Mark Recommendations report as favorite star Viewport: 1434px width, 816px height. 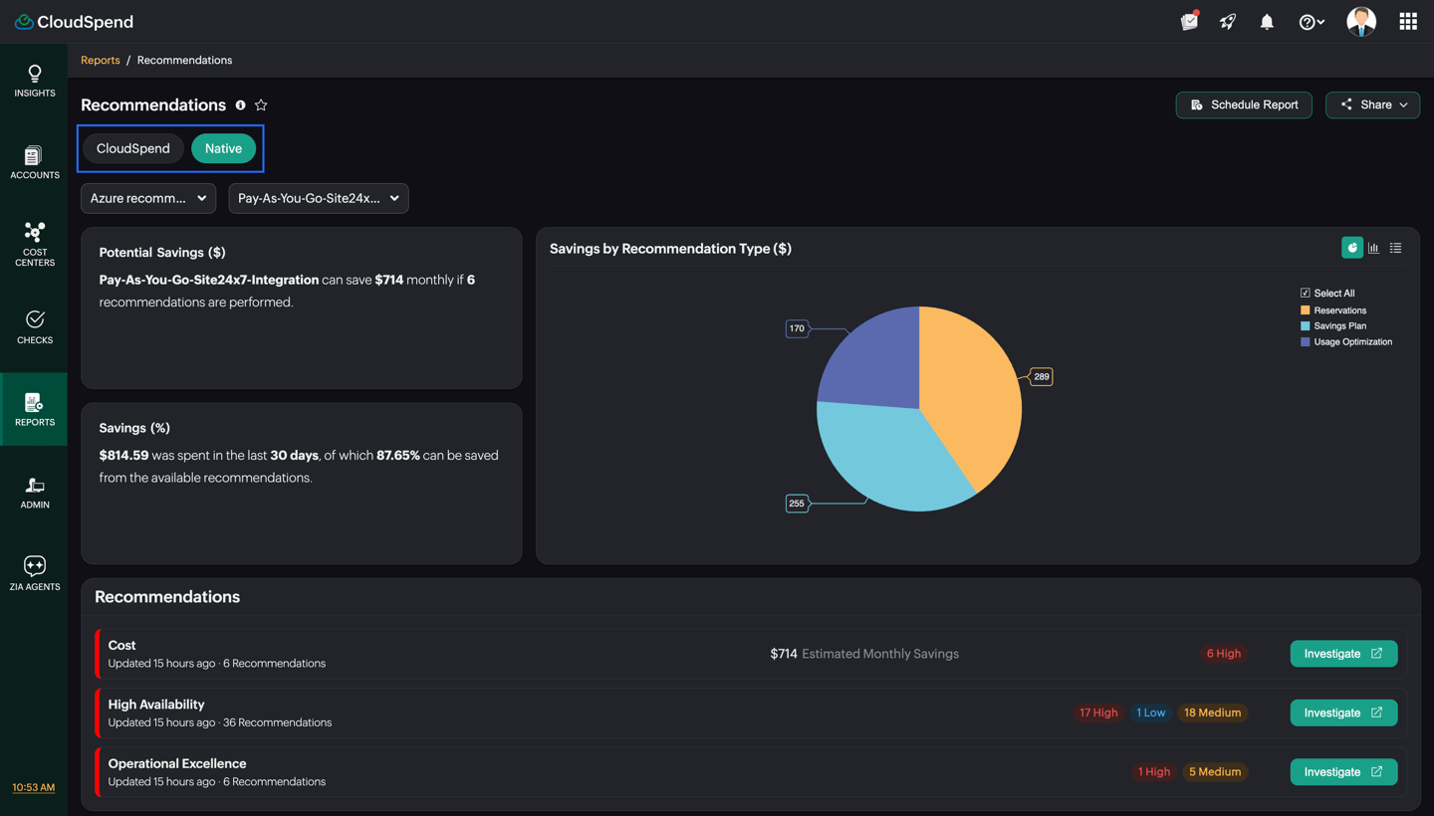point(261,105)
